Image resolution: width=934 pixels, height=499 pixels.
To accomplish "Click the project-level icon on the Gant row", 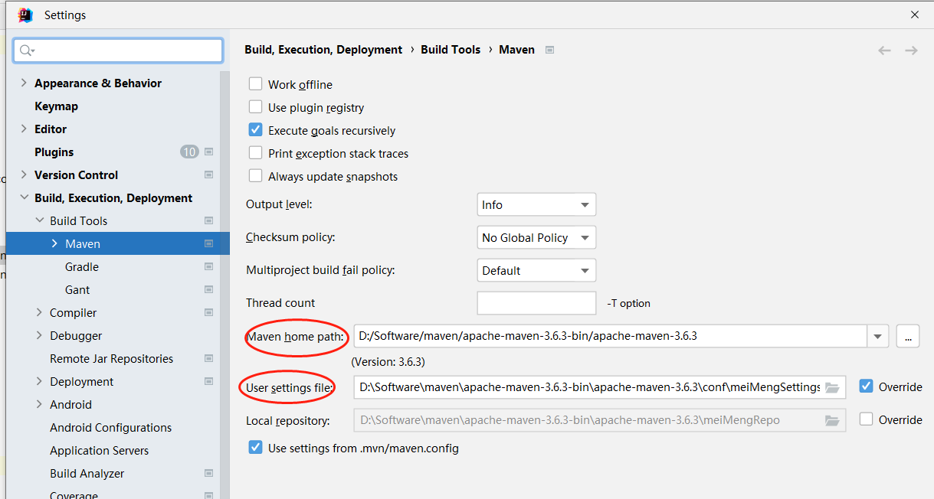I will [x=208, y=289].
